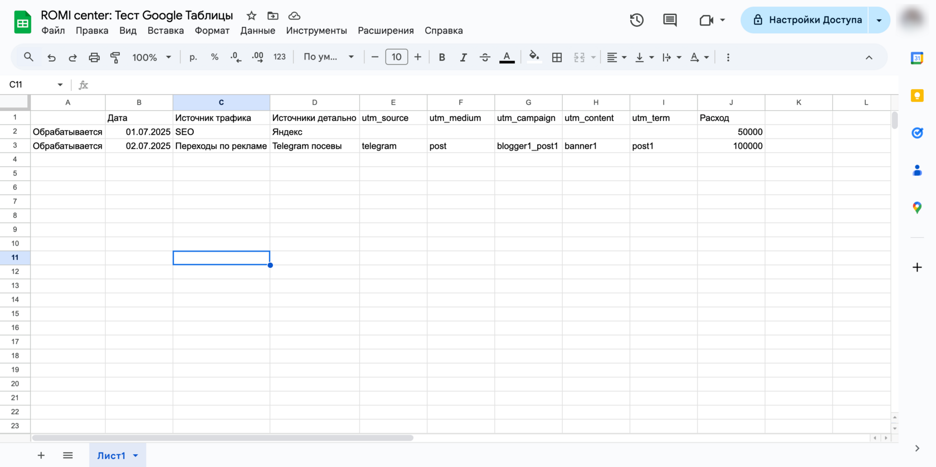
Task: Open the fill color picker
Action: (534, 57)
